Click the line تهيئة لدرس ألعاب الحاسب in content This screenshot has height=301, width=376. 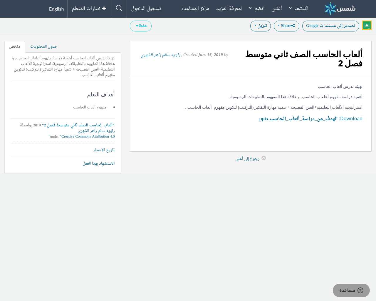(340, 86)
